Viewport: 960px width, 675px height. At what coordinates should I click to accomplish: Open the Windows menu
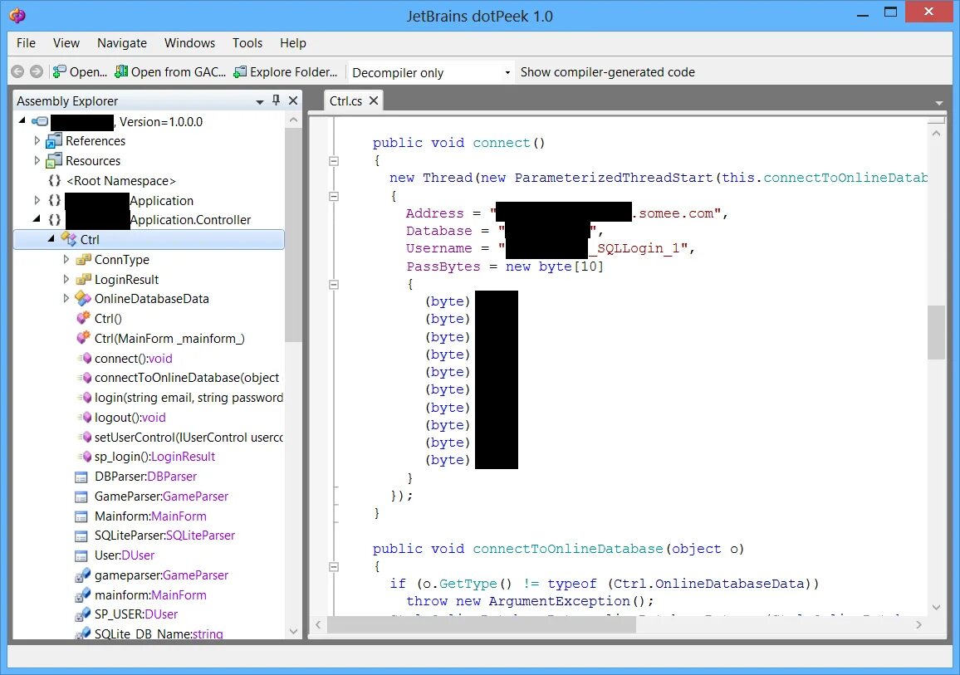pyautogui.click(x=190, y=43)
